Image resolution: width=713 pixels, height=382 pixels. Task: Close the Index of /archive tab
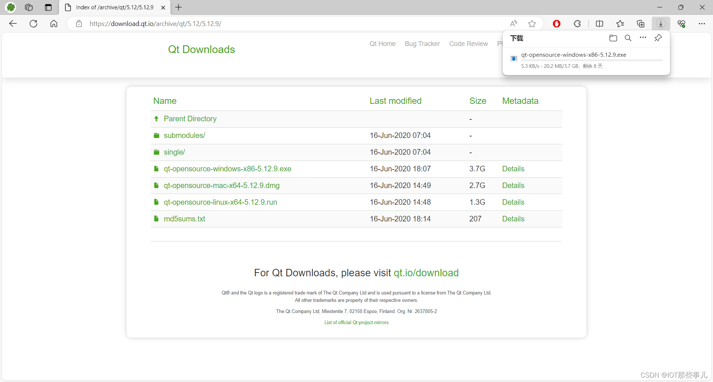[x=163, y=7]
